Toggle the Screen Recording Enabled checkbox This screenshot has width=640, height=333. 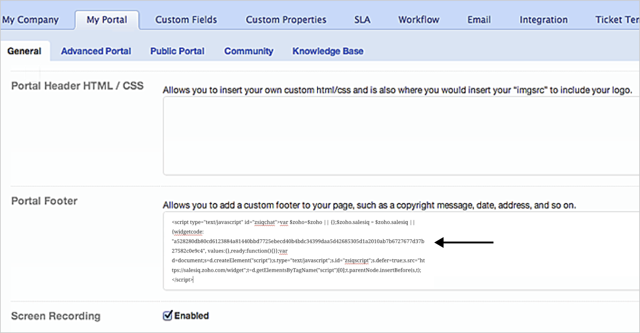click(x=168, y=315)
